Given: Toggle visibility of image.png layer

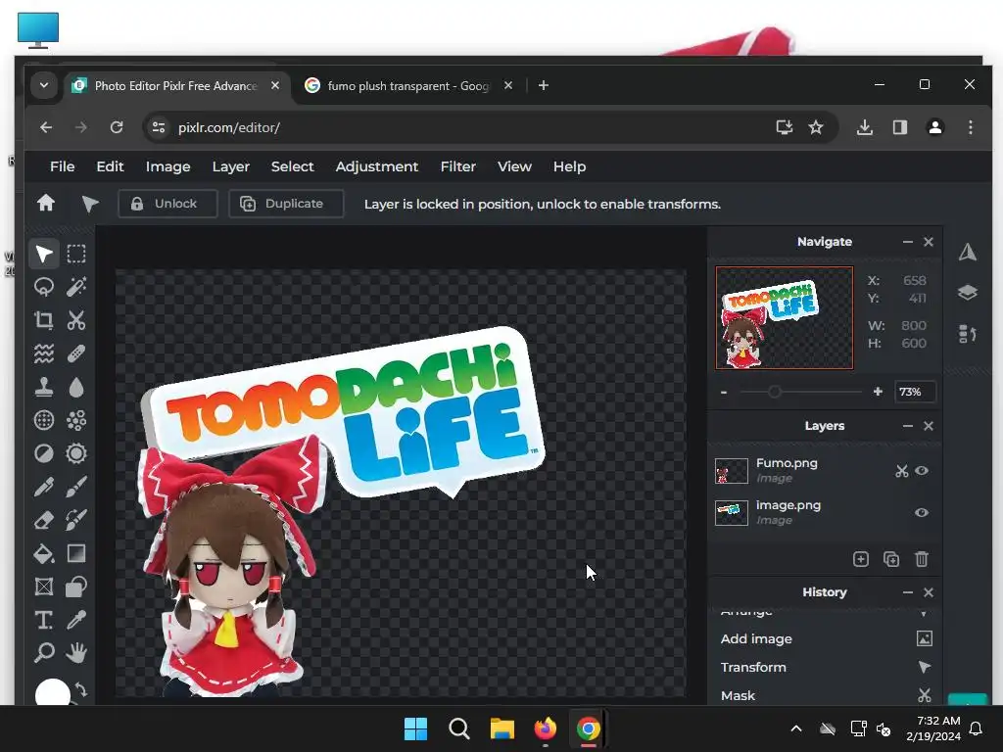Looking at the screenshot, I should 921,512.
